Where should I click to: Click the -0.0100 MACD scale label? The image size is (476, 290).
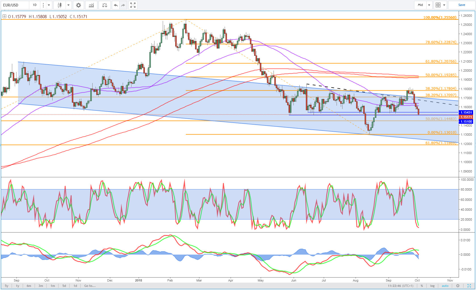465,269
